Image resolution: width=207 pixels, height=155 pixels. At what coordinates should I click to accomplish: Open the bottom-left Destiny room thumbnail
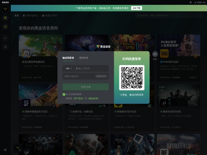coord(40,144)
